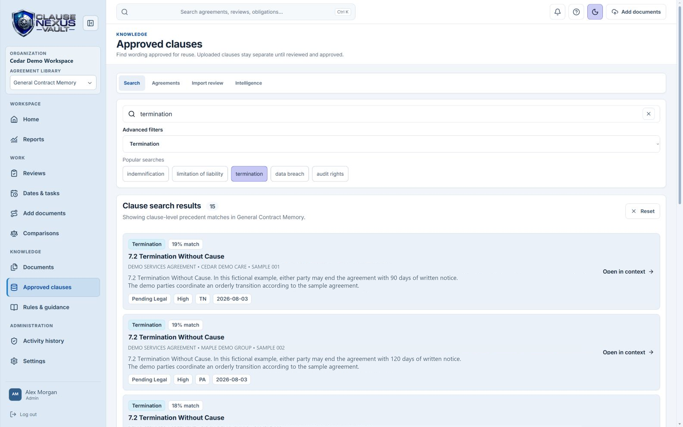Open Activity history in the sidebar
This screenshot has width=683, height=427.
click(x=53, y=341)
